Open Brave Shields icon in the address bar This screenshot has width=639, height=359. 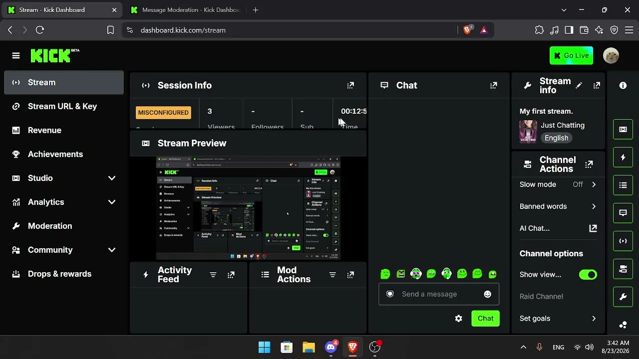pos(468,30)
